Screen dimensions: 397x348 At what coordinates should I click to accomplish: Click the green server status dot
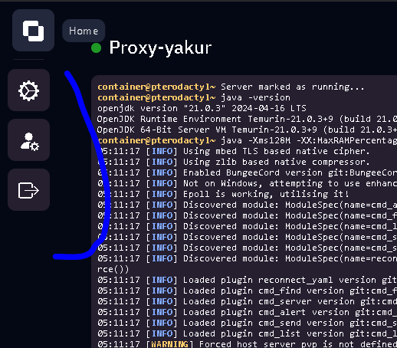click(x=97, y=48)
